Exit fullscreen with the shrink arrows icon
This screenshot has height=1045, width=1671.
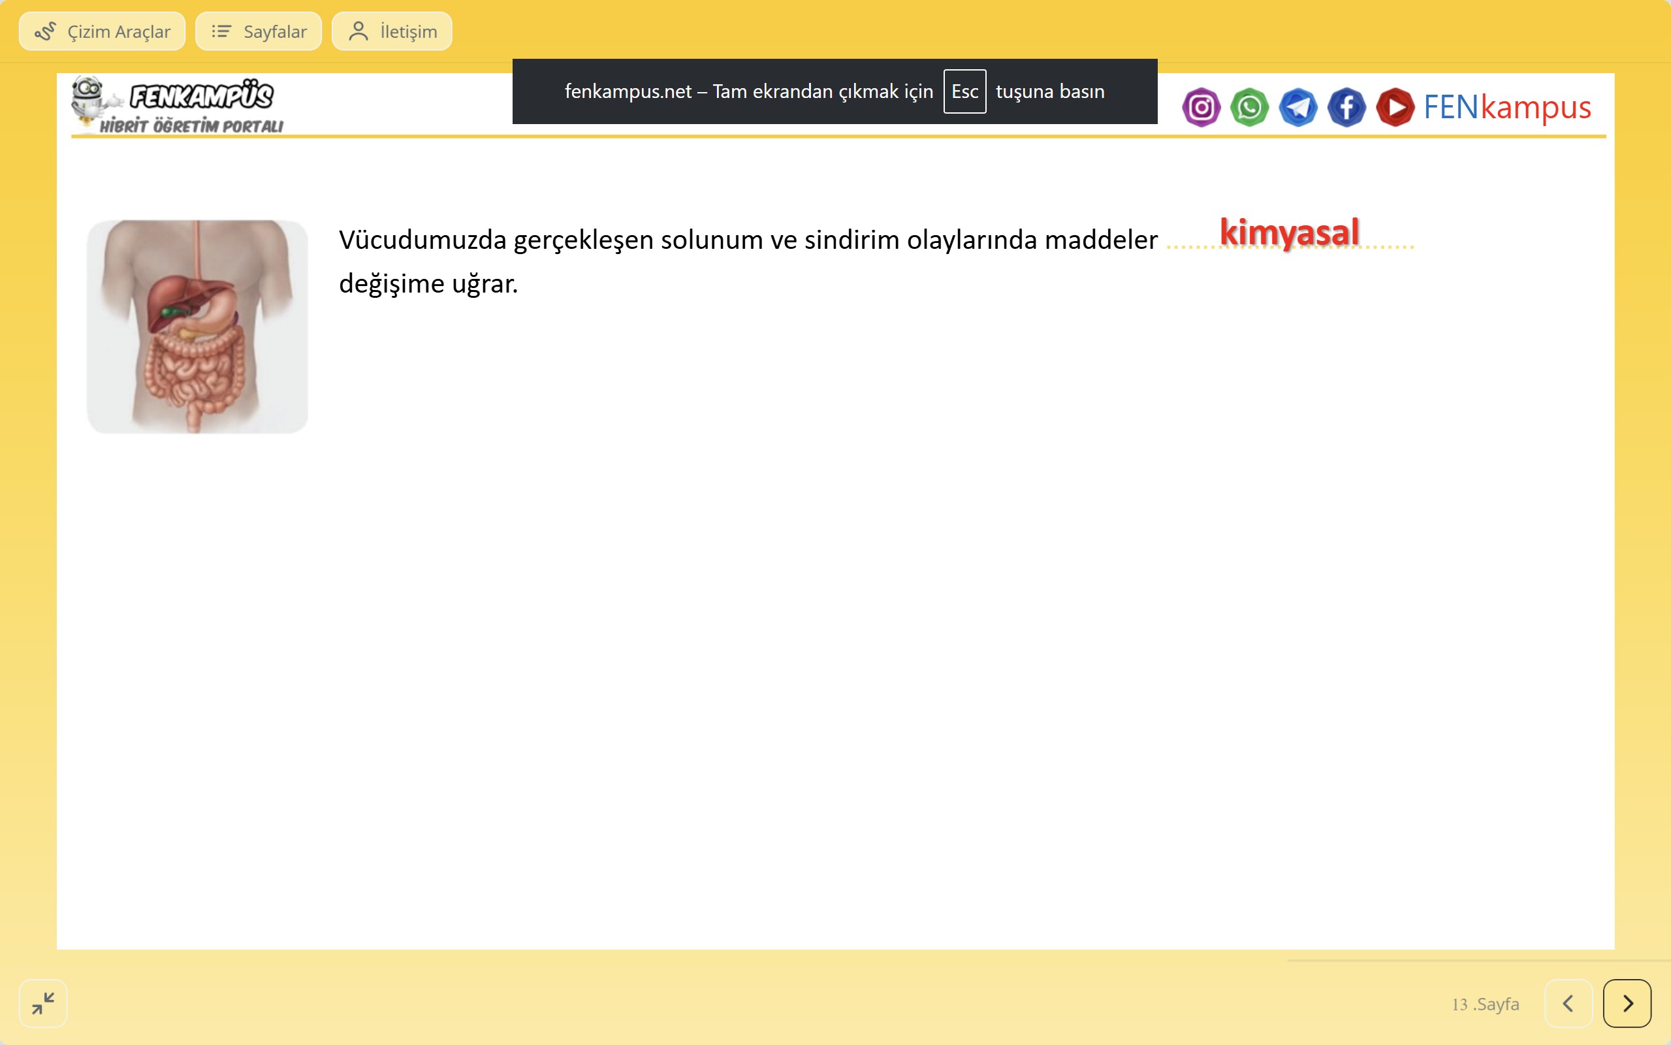[43, 1003]
